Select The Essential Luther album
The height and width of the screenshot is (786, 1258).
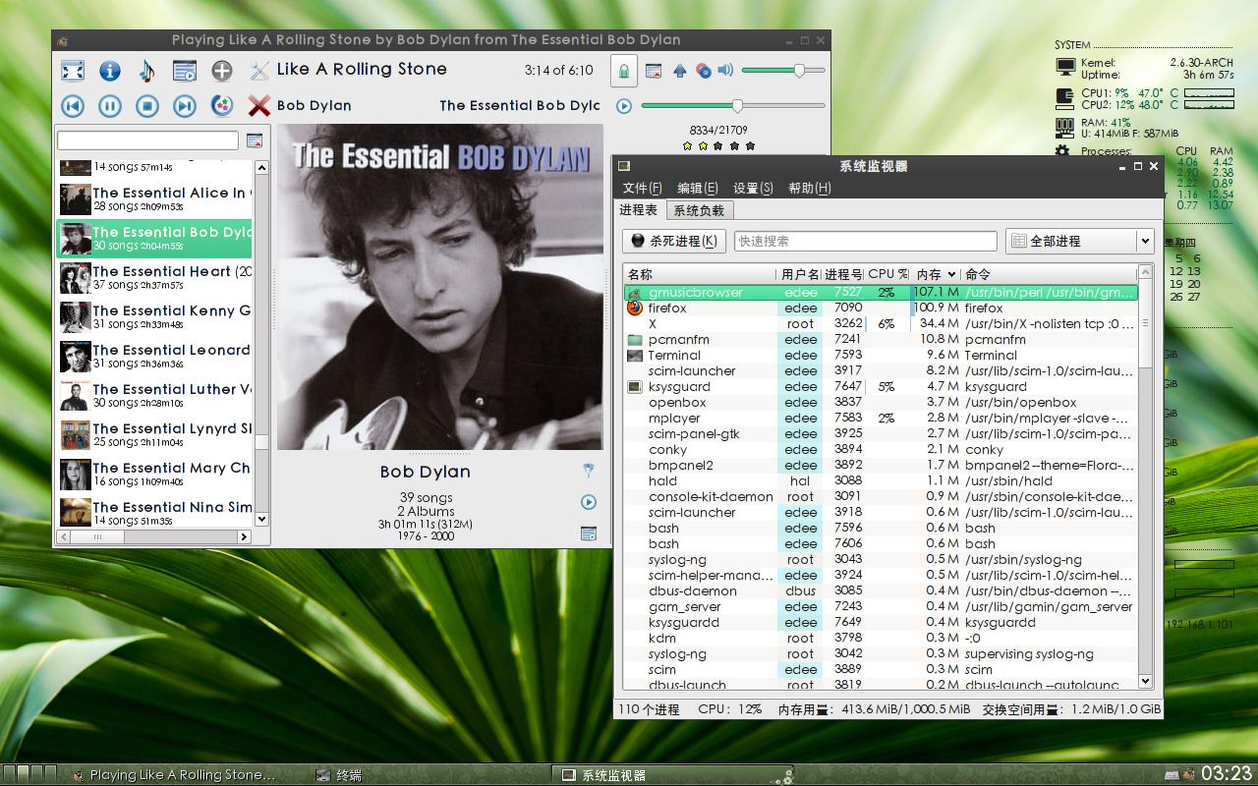click(x=155, y=396)
